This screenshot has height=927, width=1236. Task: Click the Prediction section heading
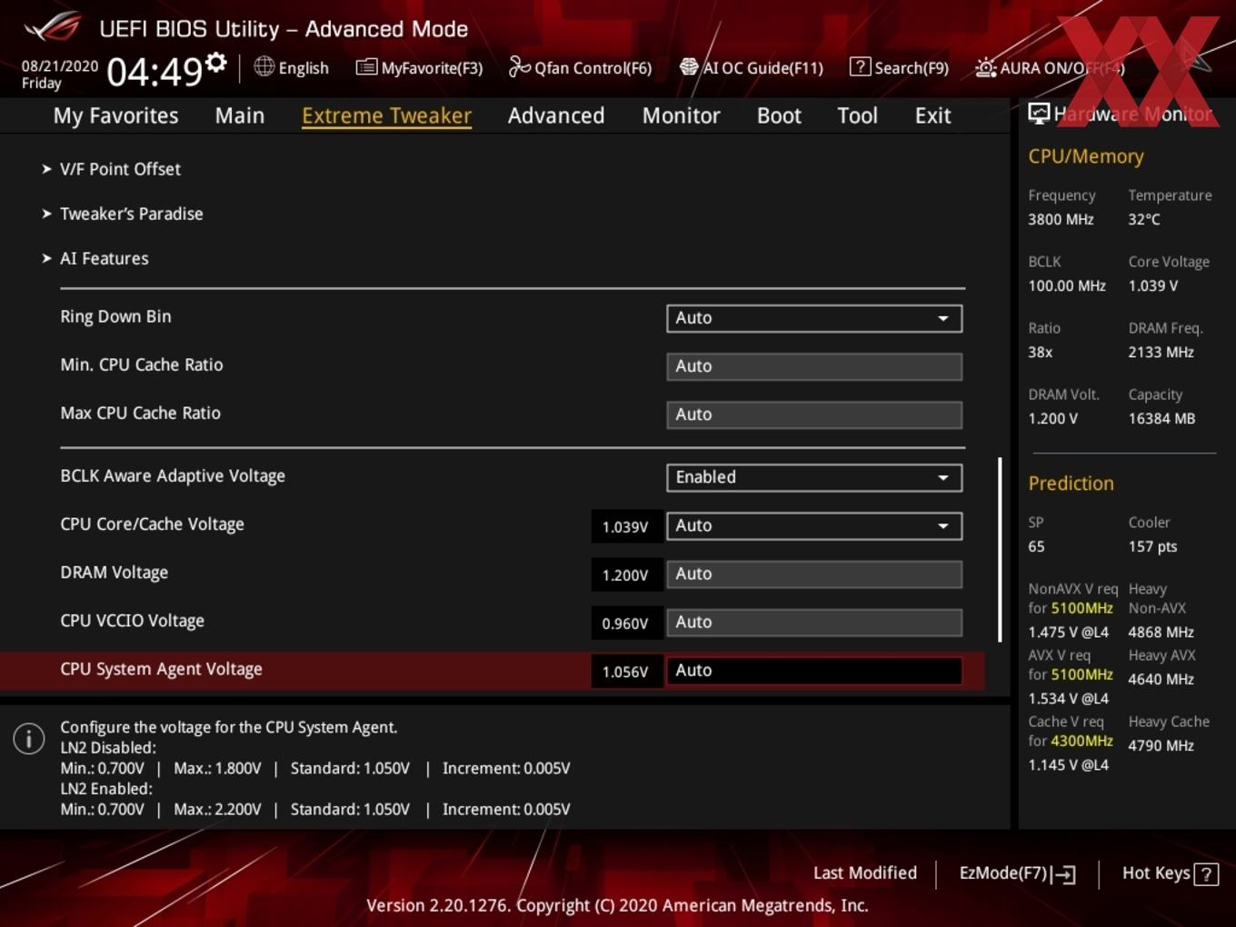tap(1071, 483)
